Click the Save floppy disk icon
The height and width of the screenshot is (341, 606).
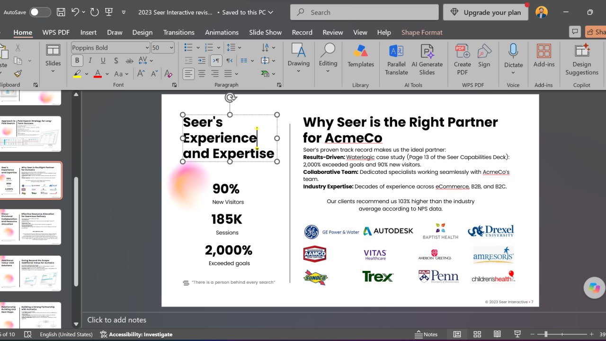[61, 12]
